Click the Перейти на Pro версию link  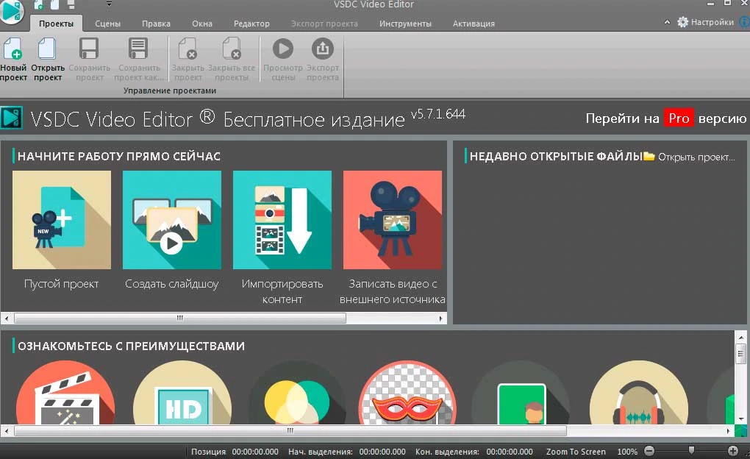click(x=666, y=118)
